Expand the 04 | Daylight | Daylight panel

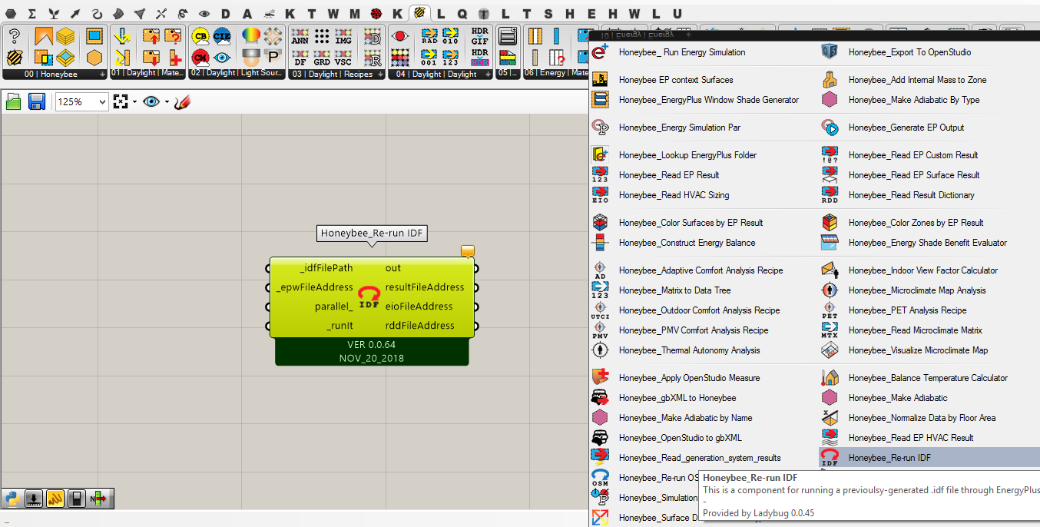489,75
